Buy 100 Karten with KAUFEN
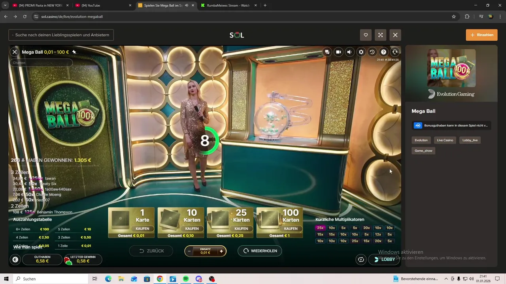Image resolution: width=506 pixels, height=284 pixels. point(291,228)
